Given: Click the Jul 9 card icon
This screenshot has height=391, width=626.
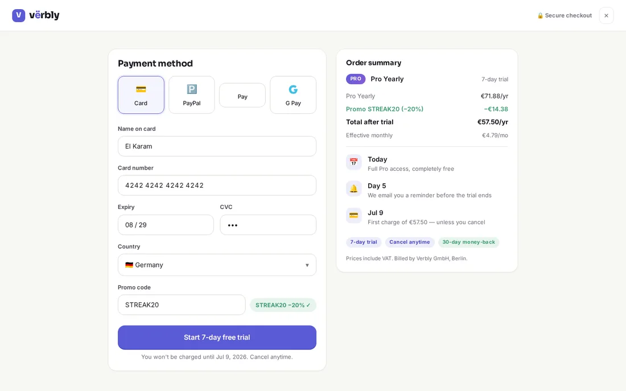Looking at the screenshot, I should pos(354,216).
